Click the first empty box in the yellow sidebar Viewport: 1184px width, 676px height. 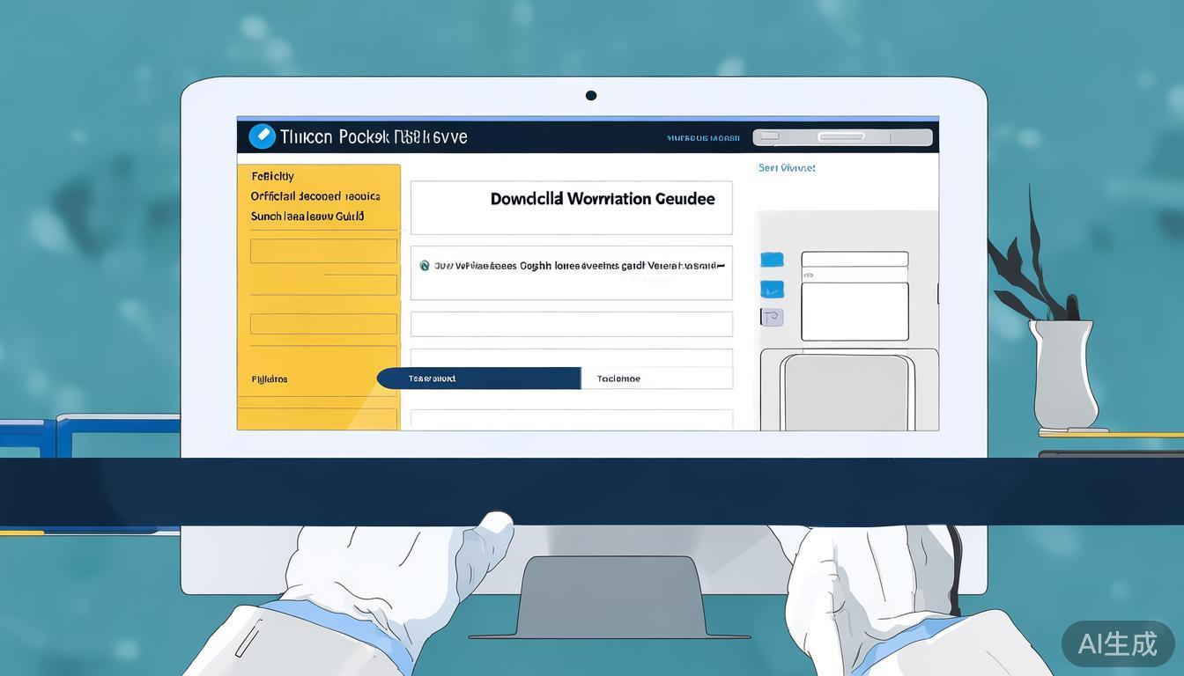tap(323, 251)
